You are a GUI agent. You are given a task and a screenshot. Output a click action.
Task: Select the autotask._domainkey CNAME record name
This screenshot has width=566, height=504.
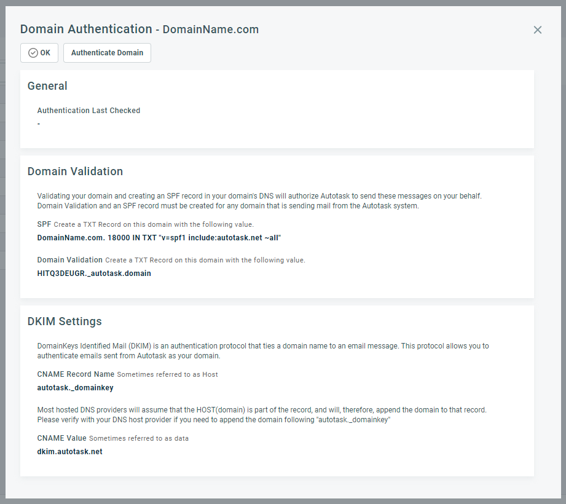[x=75, y=388]
